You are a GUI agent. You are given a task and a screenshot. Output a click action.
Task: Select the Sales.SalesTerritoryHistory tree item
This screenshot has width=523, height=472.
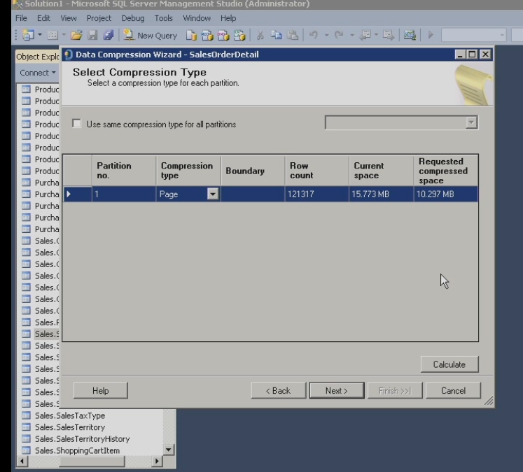83,438
